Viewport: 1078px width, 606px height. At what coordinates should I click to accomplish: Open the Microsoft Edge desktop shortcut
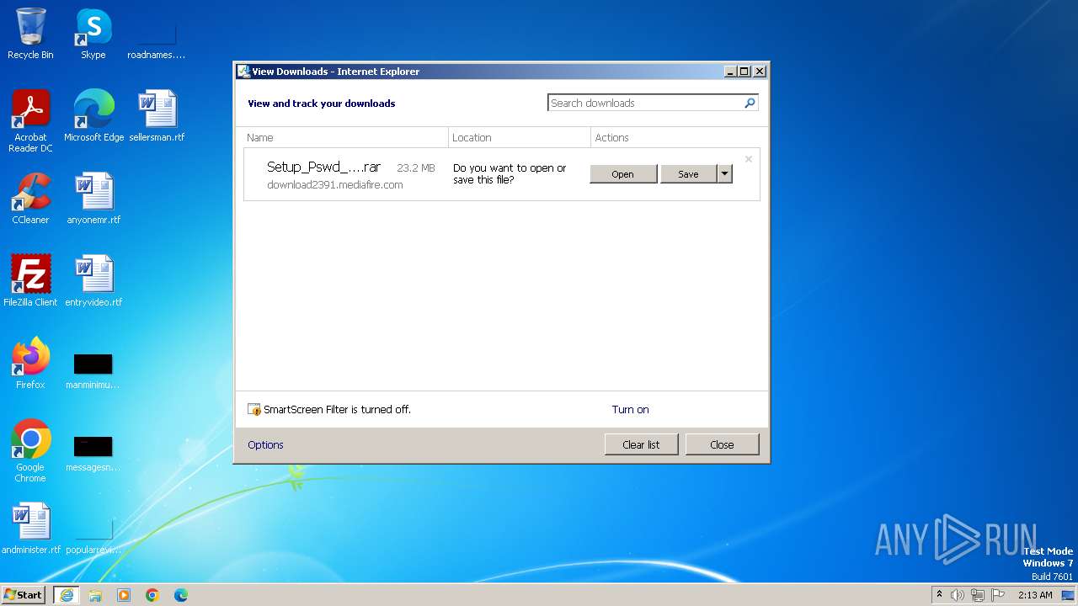pos(93,115)
